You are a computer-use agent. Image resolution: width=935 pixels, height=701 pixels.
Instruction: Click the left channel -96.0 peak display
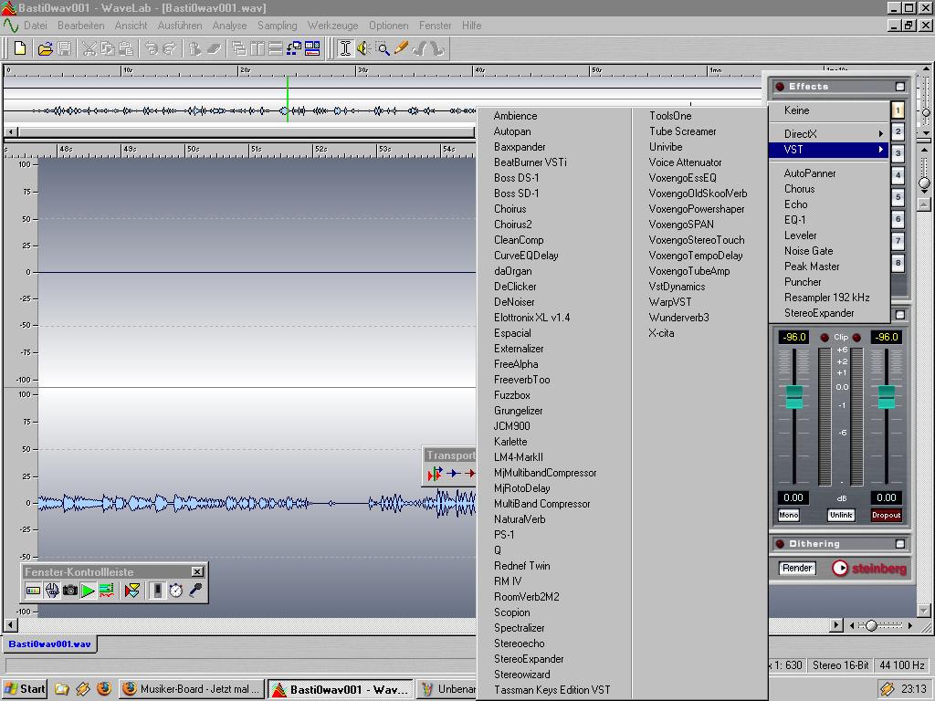click(x=793, y=338)
